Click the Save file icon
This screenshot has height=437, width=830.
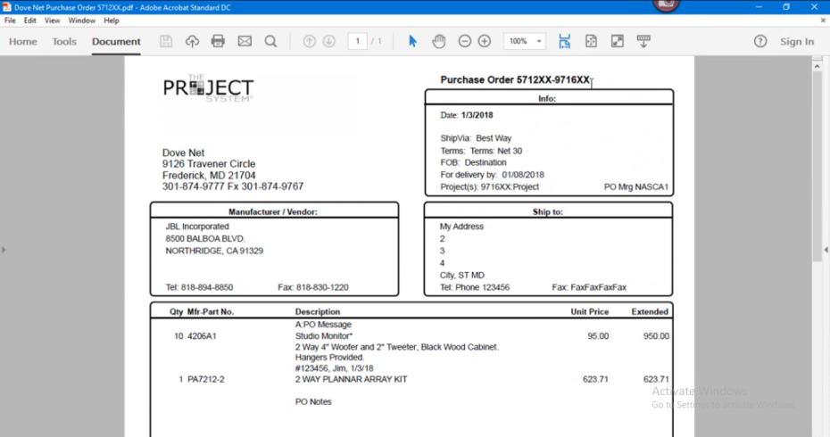[x=166, y=41]
